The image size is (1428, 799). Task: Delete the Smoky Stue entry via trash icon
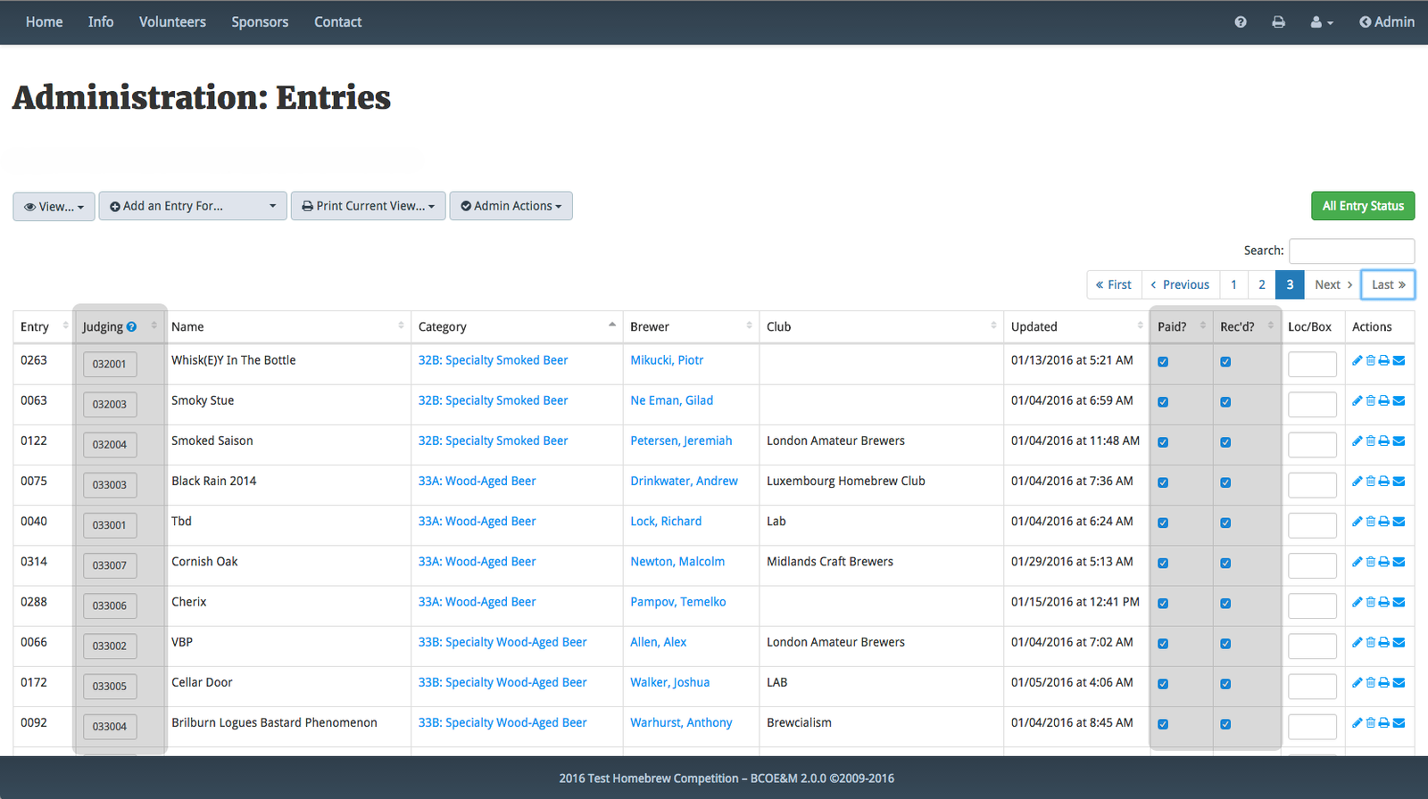[x=1371, y=400]
